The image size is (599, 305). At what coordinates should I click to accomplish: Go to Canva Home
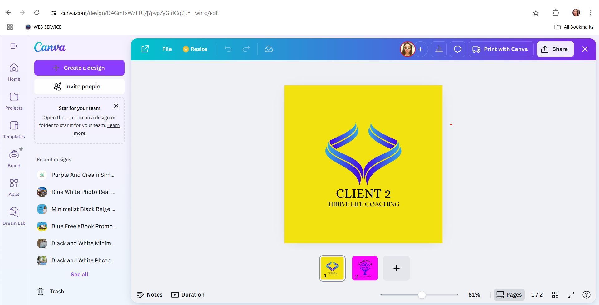coord(14,72)
